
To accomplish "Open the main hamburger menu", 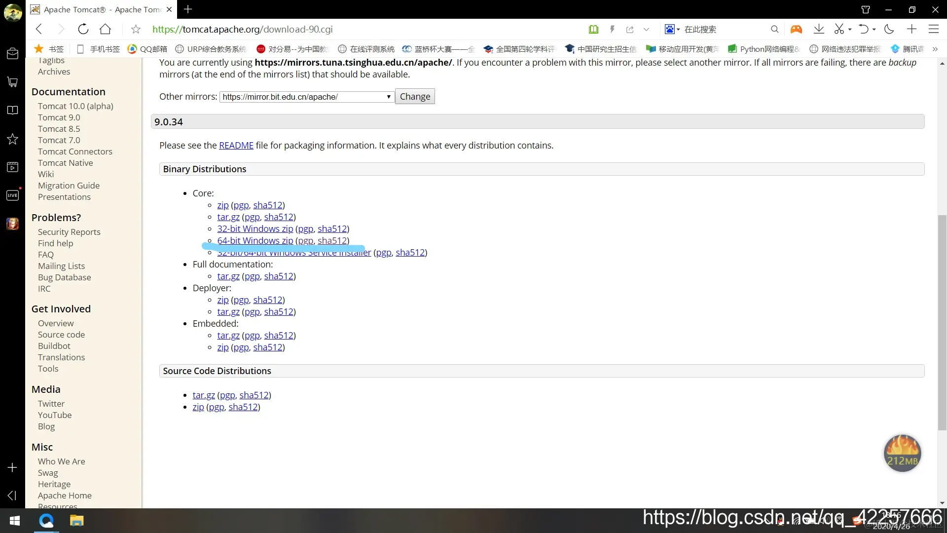I will (x=933, y=29).
